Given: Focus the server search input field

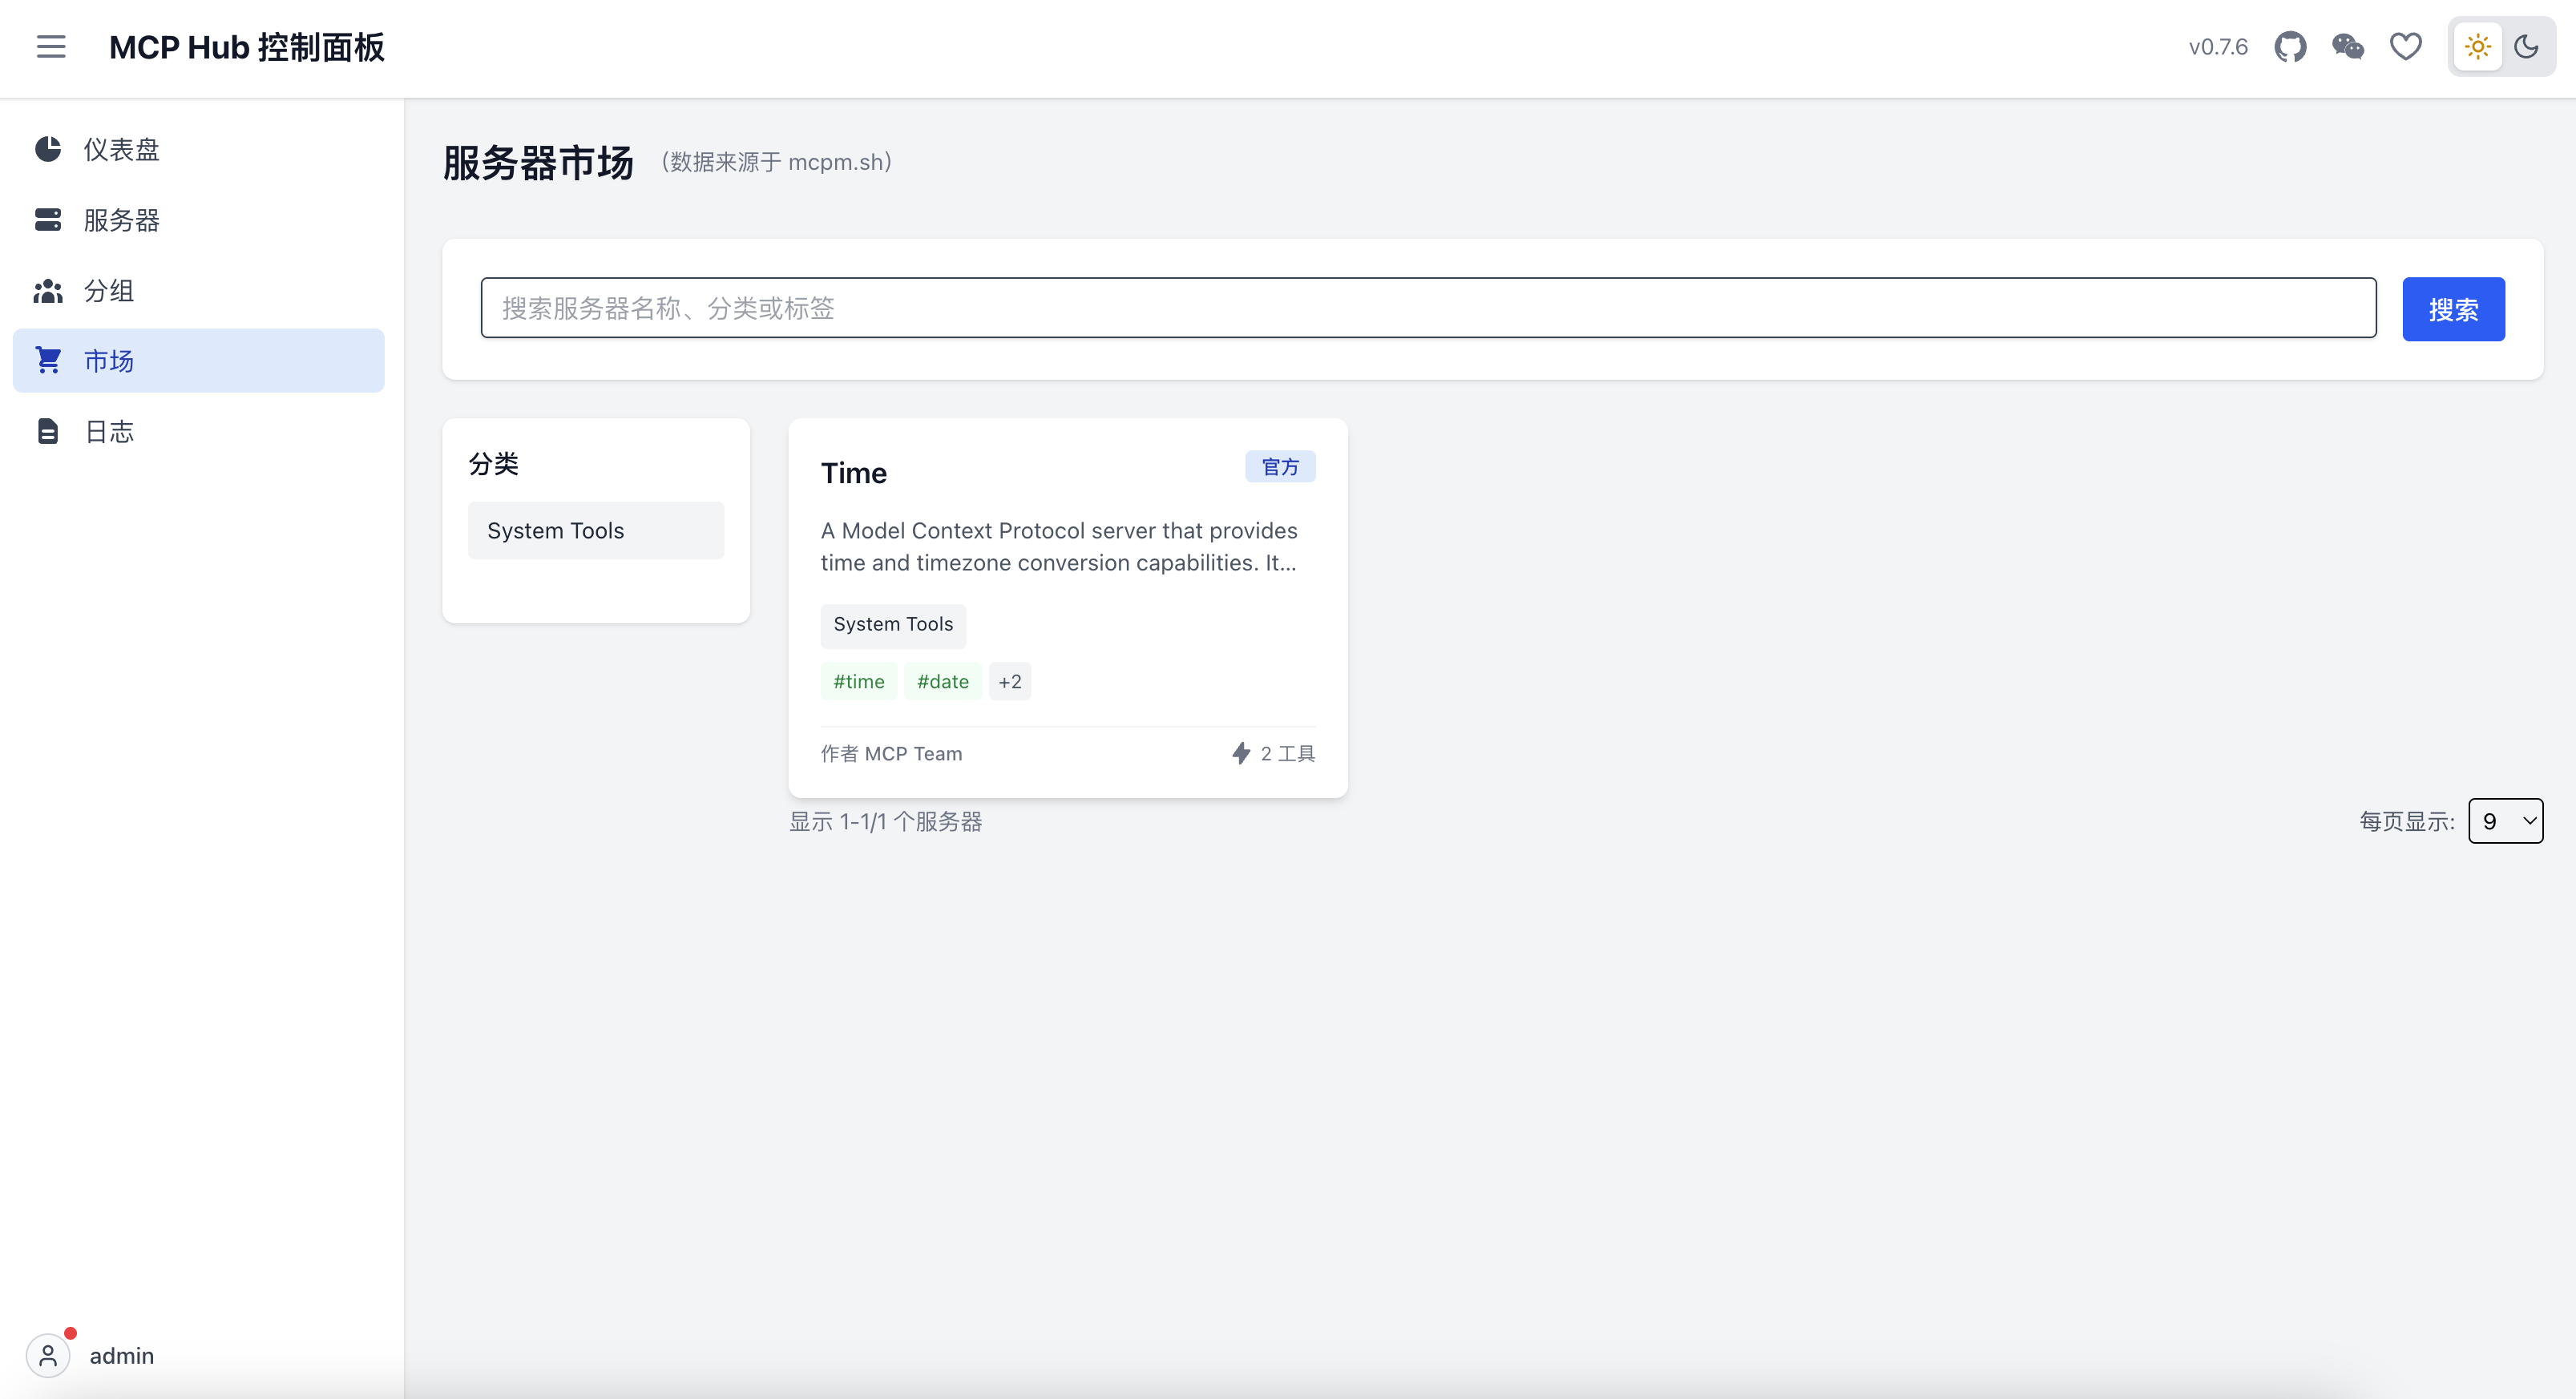Looking at the screenshot, I should pos(1427,308).
